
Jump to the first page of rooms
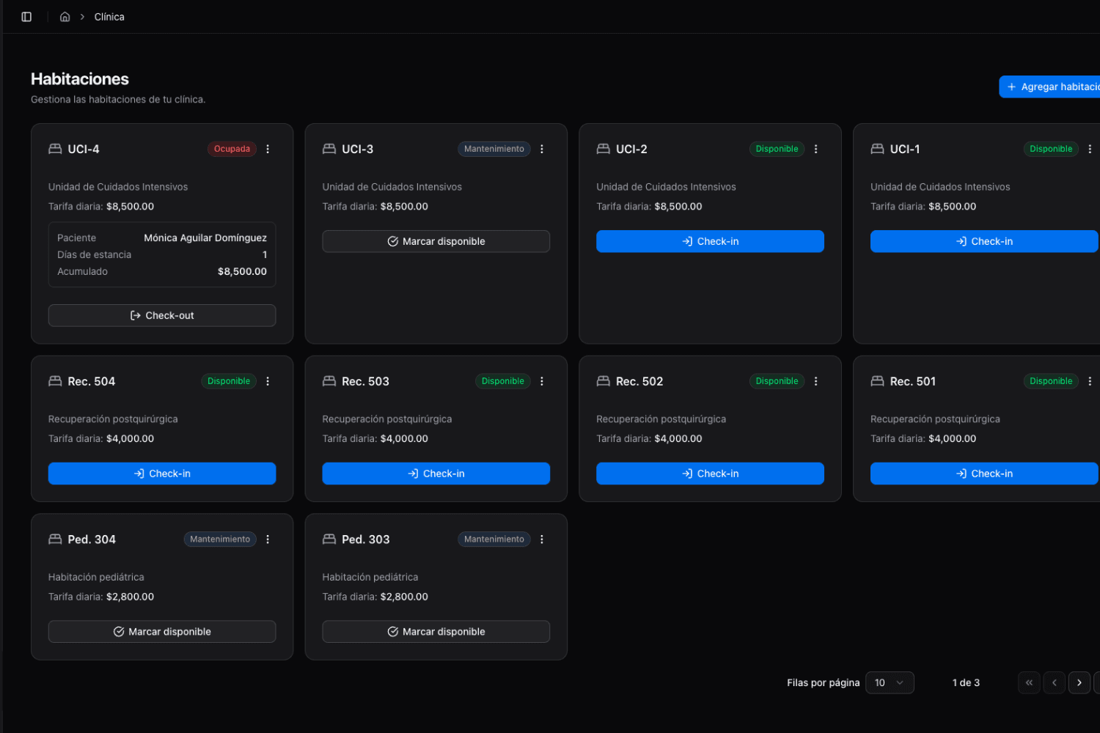click(1029, 682)
